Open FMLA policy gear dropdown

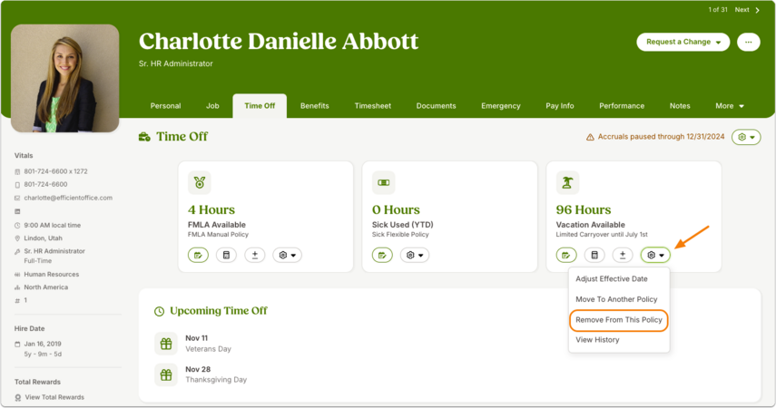click(x=287, y=255)
